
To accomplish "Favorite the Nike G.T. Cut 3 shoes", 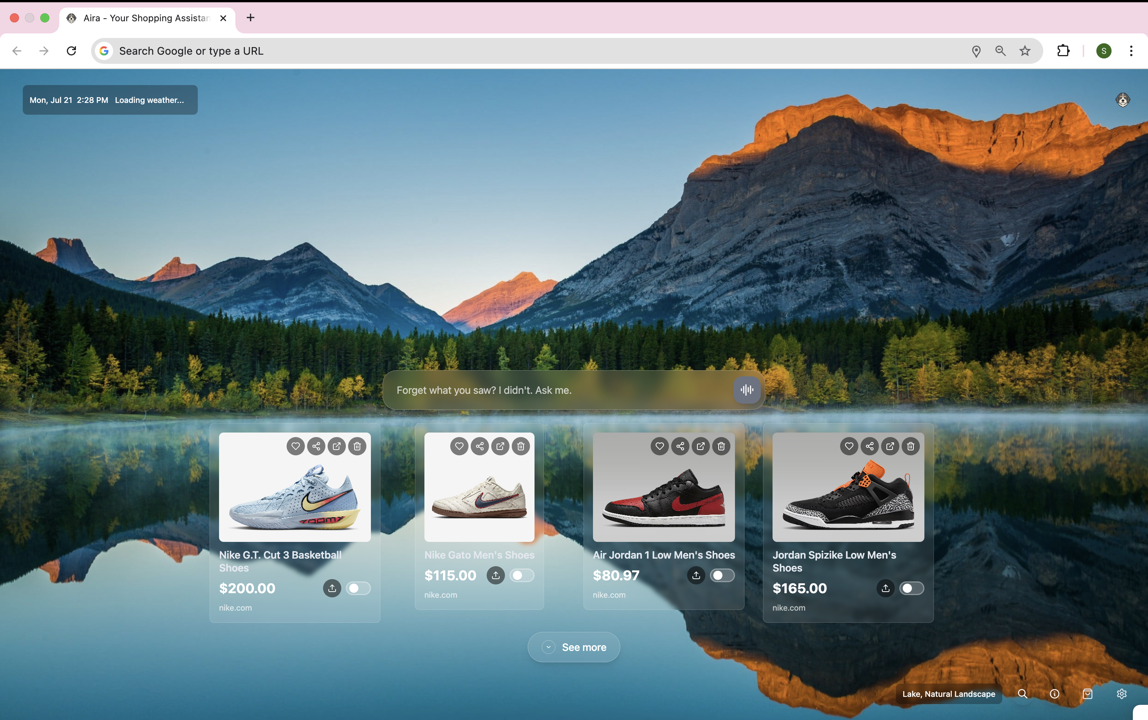I will coord(296,446).
